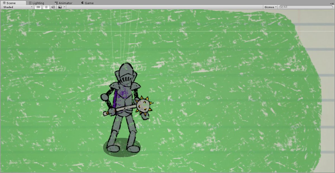335x173 pixels.
Task: Open the Shaded draw mode dropdown
Action: [18, 7]
